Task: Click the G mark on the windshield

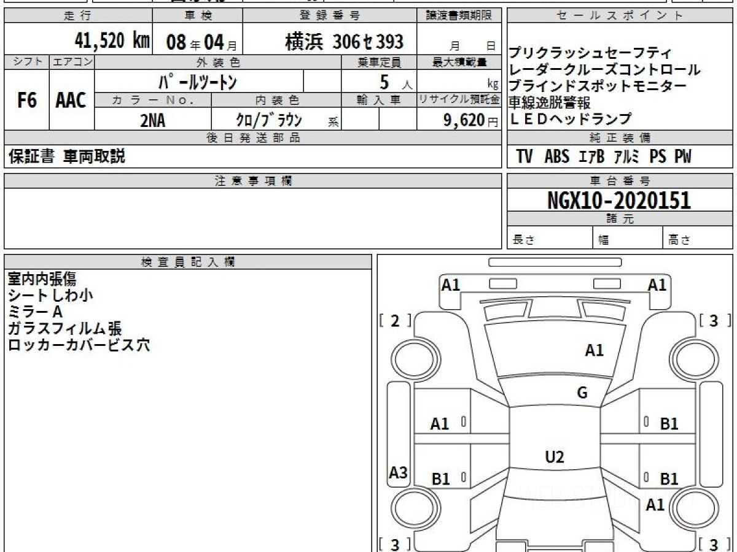Action: point(582,393)
